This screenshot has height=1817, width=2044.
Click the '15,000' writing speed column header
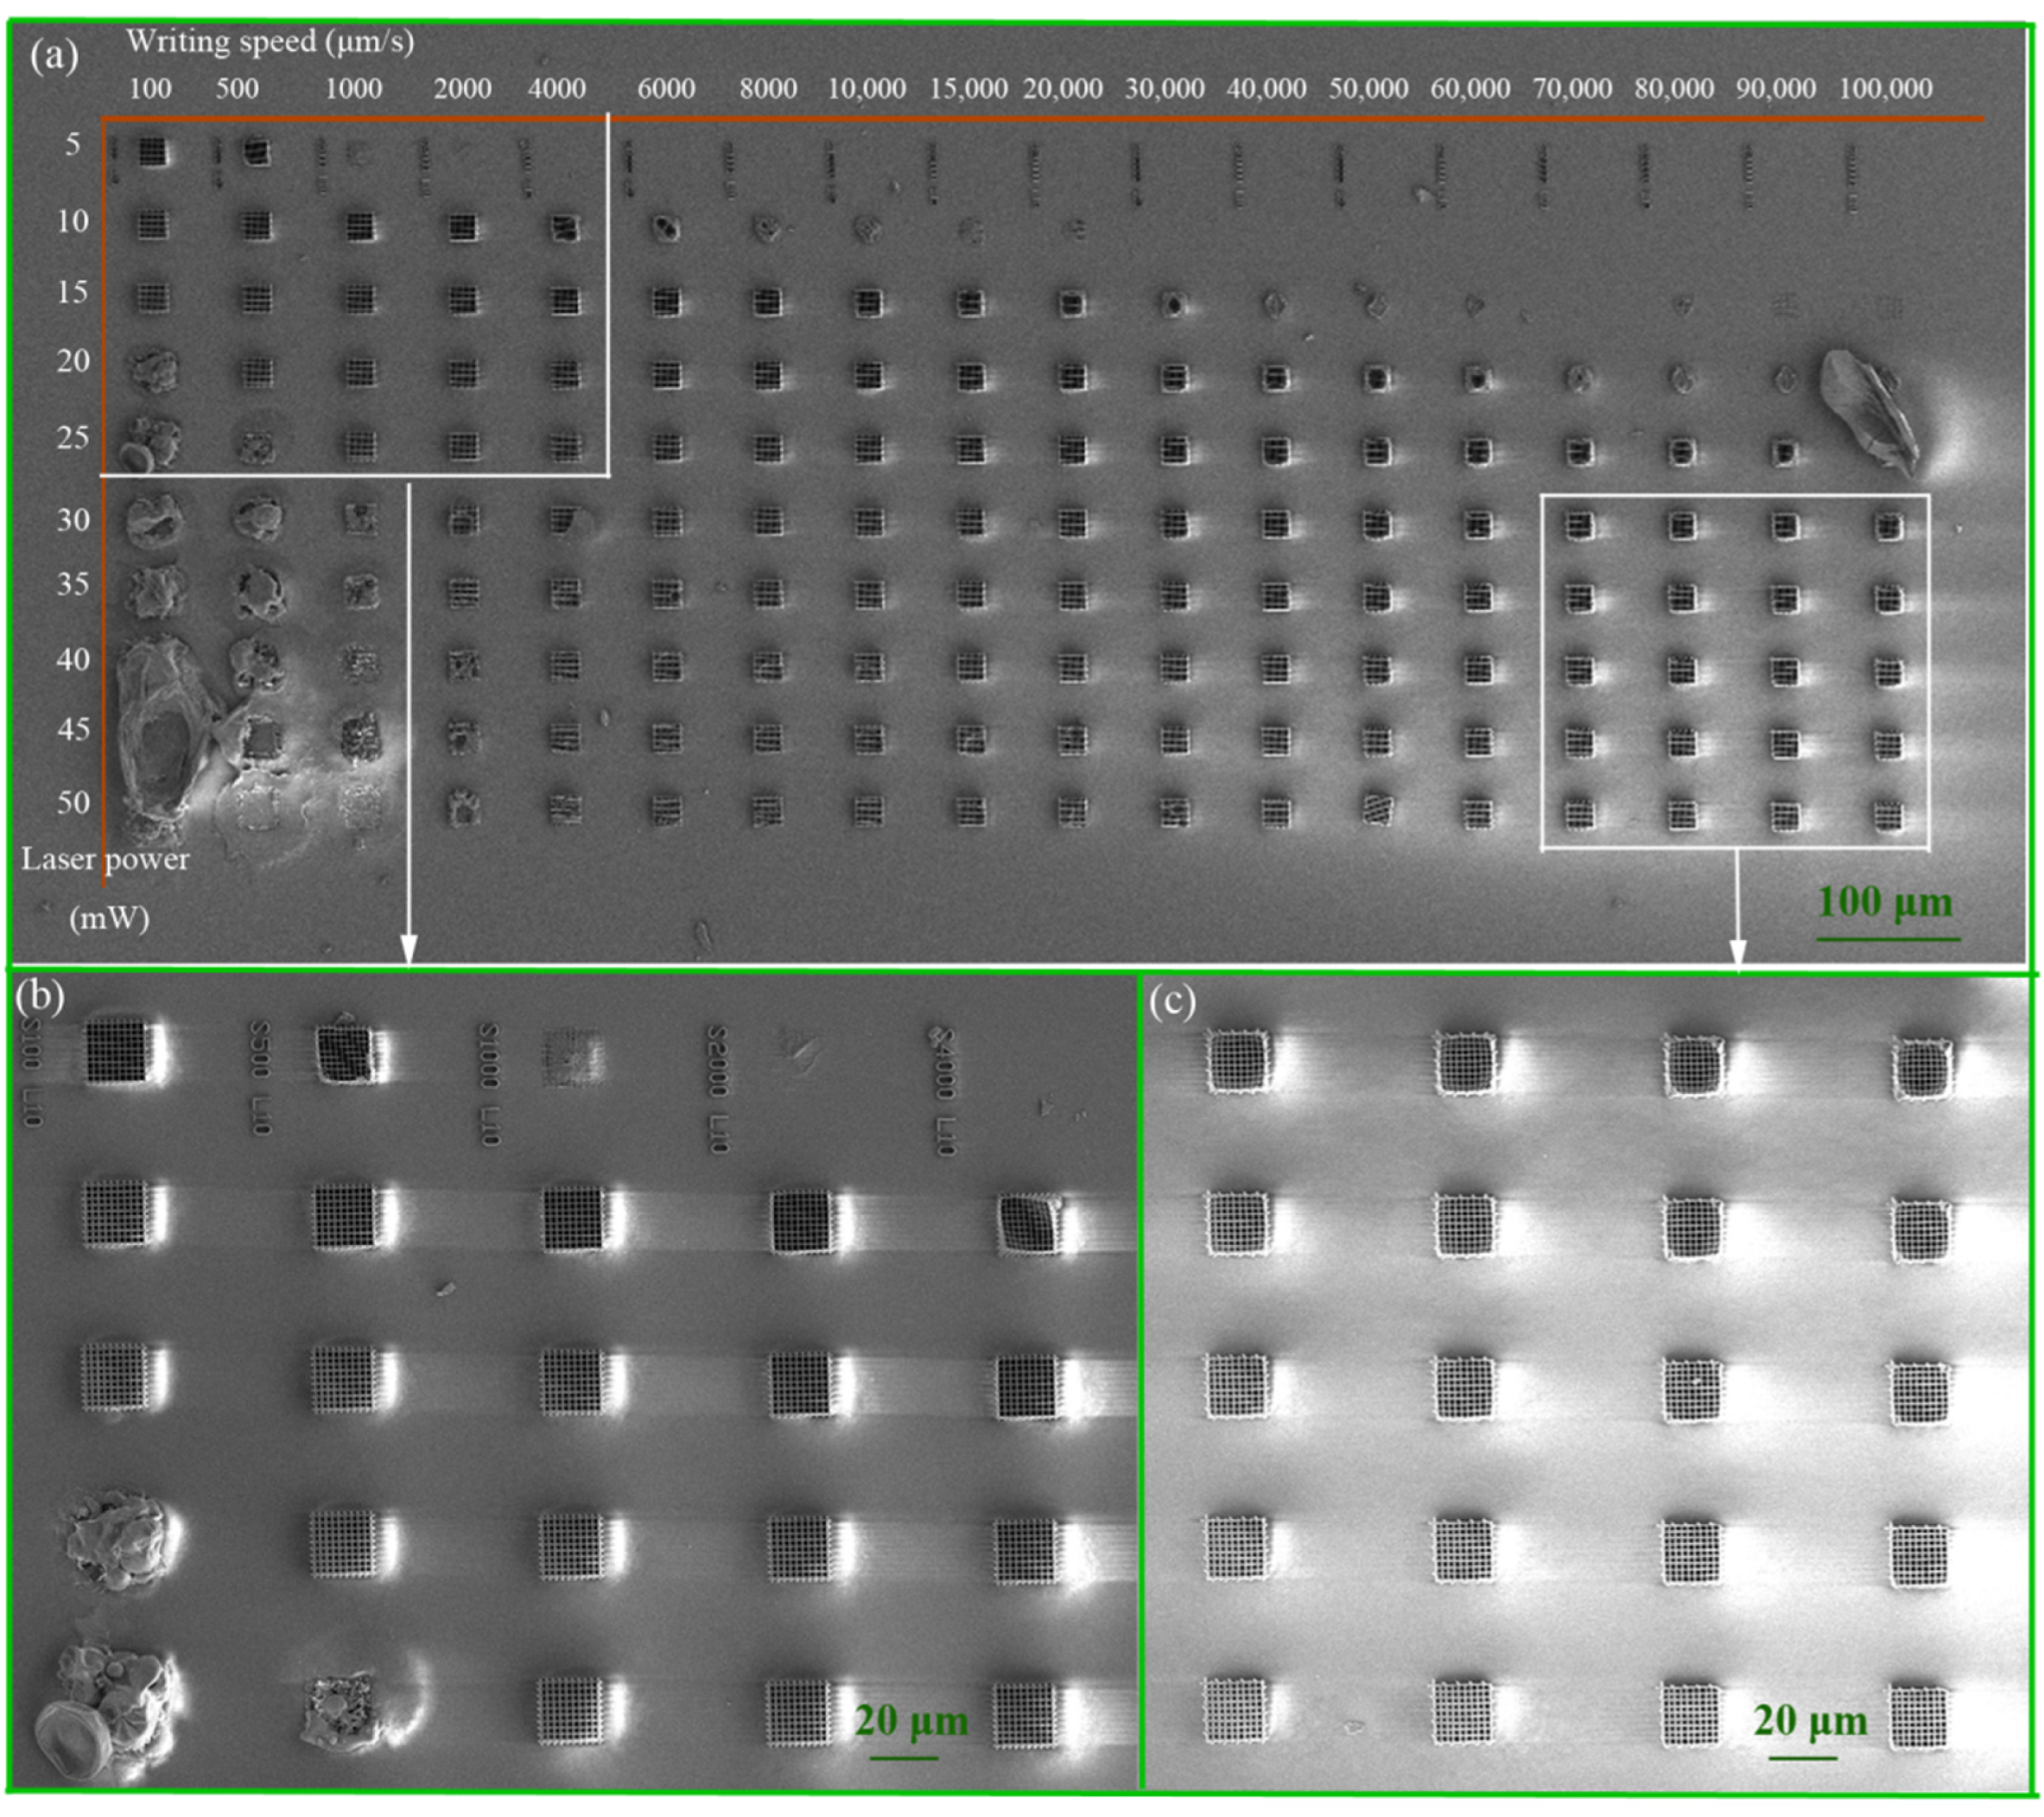pyautogui.click(x=969, y=90)
